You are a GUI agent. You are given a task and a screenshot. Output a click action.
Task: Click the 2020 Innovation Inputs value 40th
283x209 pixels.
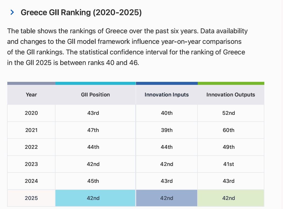(x=166, y=113)
